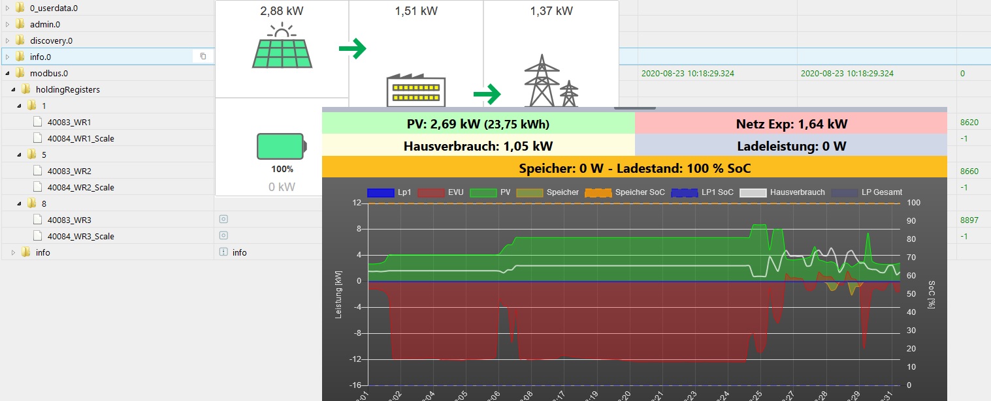Viewport: 991px width, 401px height.
Task: Click the Speicher Ladestand orange banner
Action: tap(634, 168)
